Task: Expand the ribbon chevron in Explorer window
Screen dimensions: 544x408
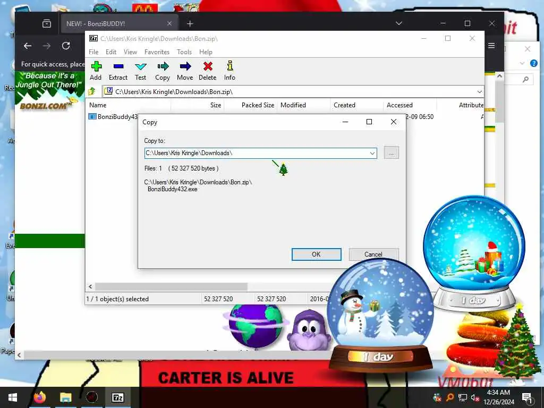Action: (x=522, y=63)
